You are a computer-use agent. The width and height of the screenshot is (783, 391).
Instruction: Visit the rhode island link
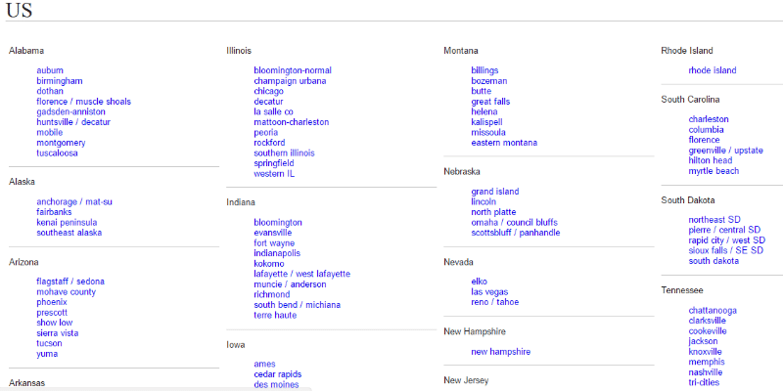pyautogui.click(x=713, y=70)
